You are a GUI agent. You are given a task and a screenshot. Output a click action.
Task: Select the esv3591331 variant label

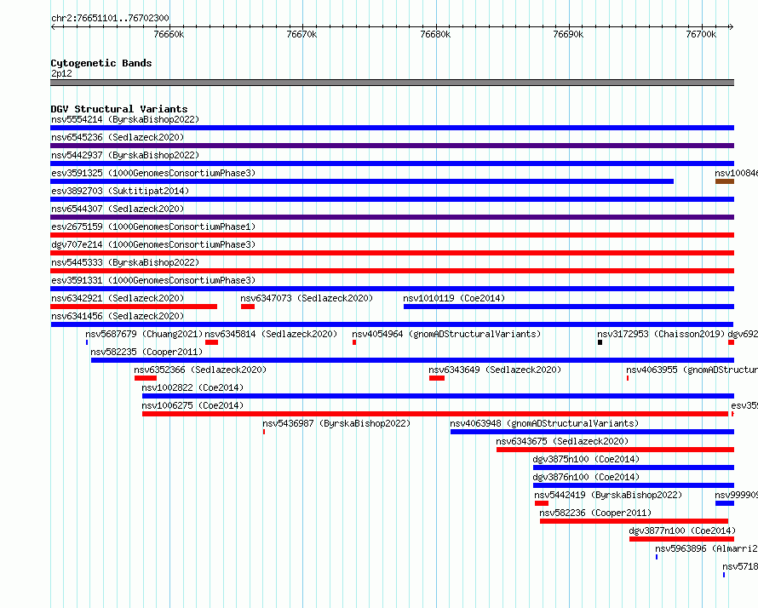click(x=153, y=280)
